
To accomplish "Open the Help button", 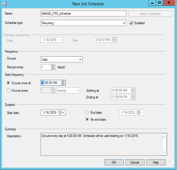I will coord(156,162).
